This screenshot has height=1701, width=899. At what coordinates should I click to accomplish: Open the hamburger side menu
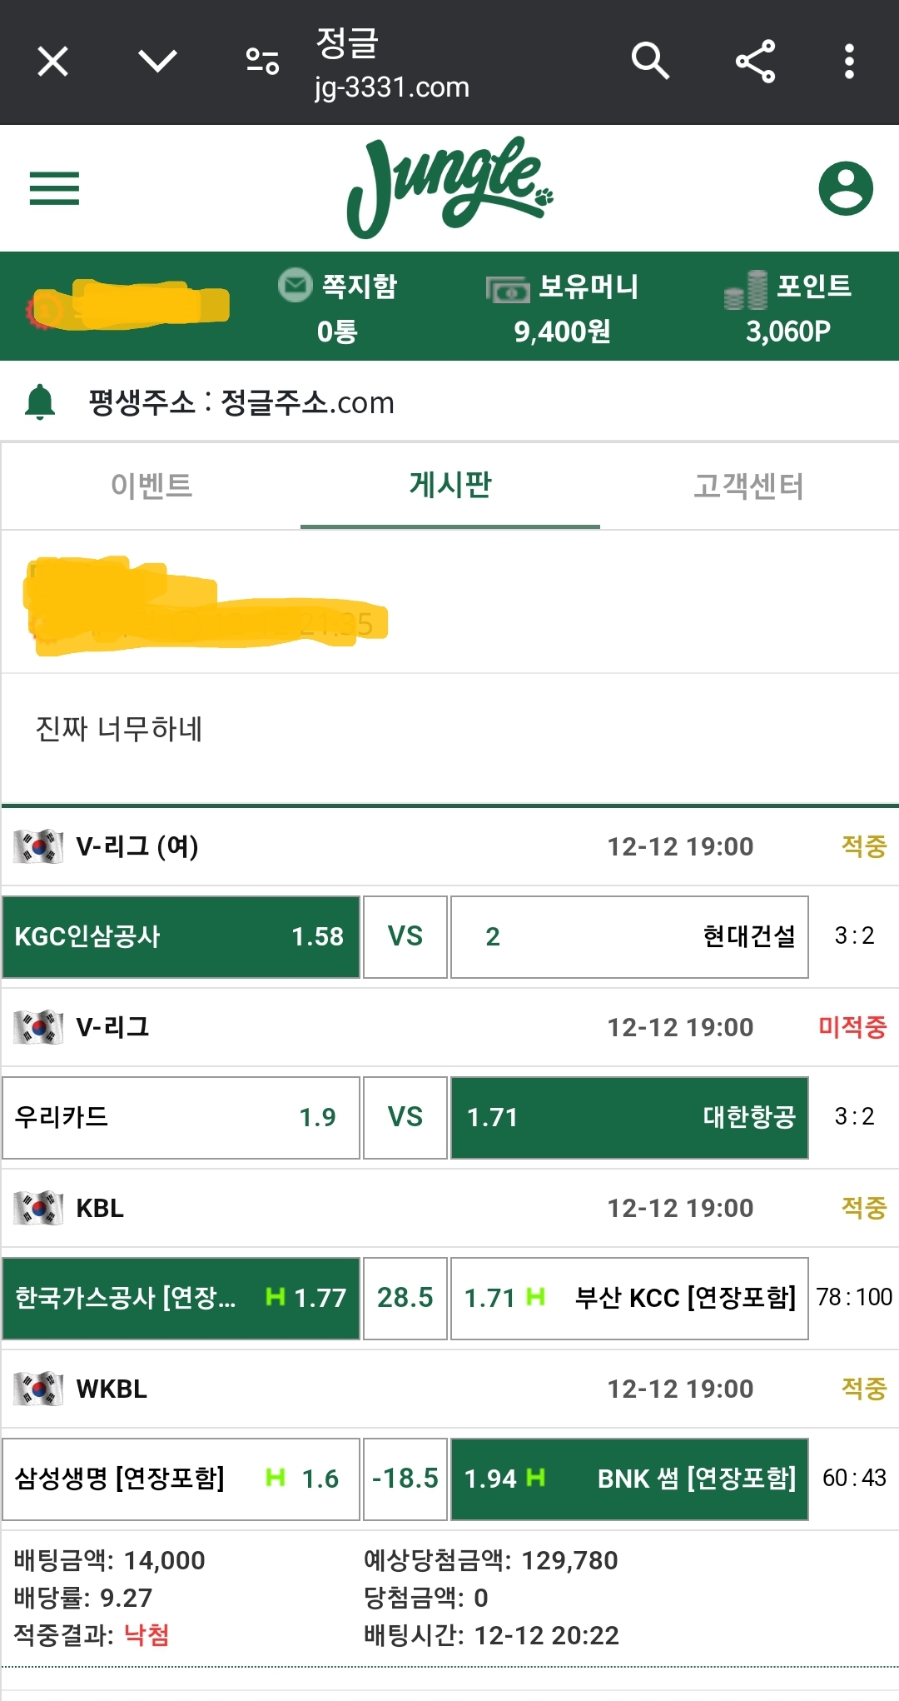(54, 188)
